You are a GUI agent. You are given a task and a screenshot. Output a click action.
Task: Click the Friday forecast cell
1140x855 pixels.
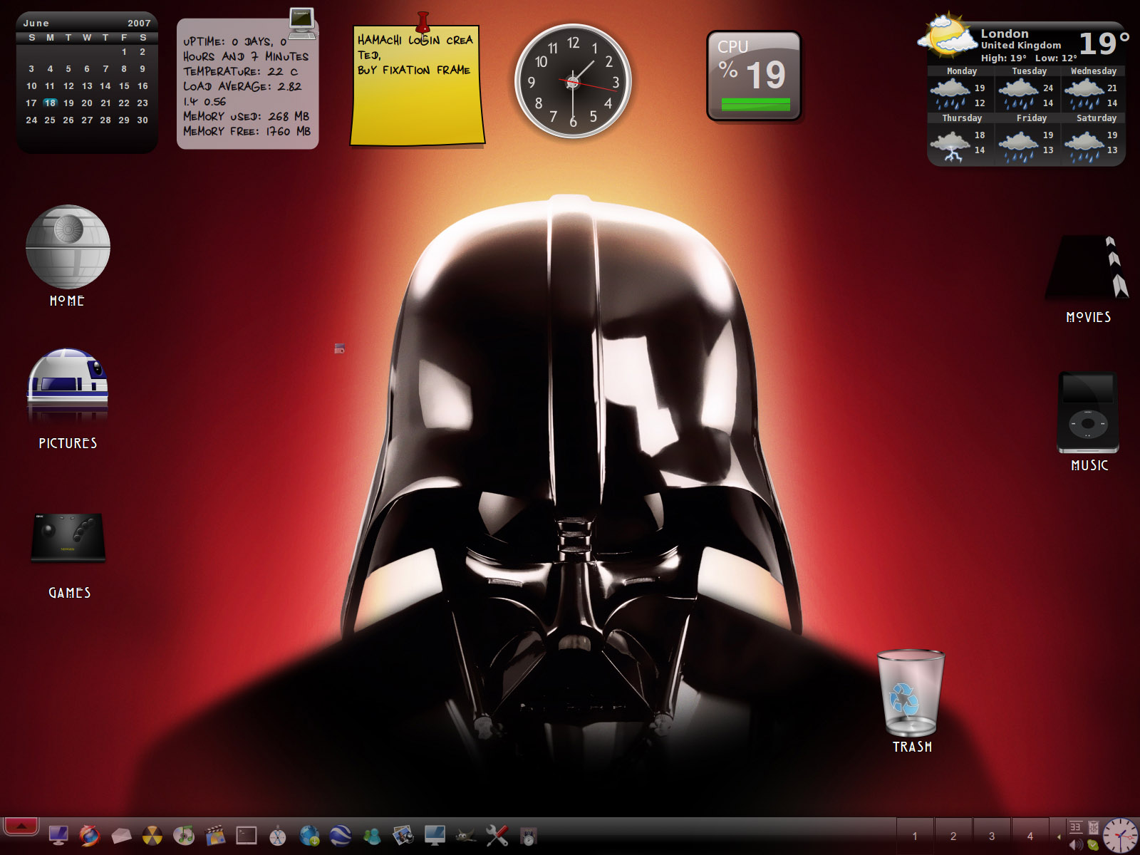tap(1028, 139)
